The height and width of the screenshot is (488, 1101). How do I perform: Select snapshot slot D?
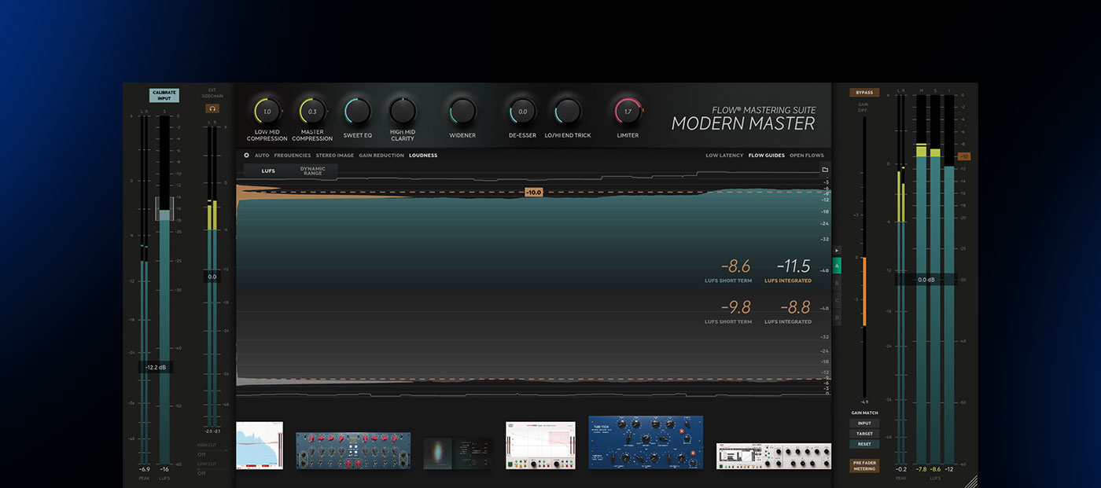pos(837,317)
